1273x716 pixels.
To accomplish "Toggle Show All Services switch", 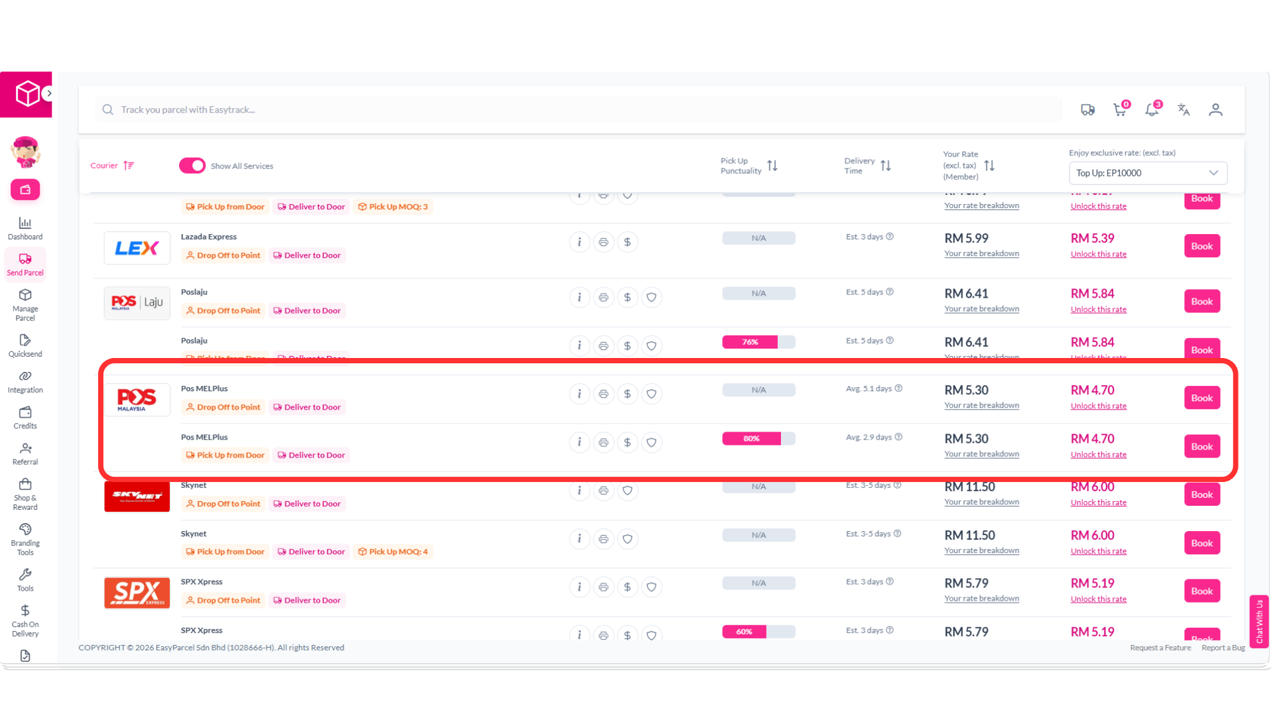I will [x=192, y=166].
